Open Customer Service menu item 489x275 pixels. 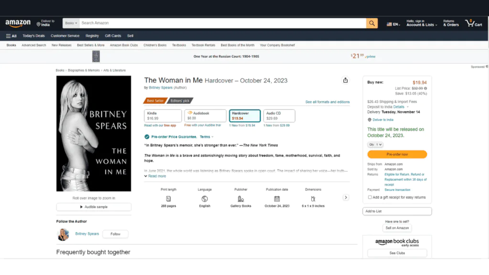click(65, 36)
